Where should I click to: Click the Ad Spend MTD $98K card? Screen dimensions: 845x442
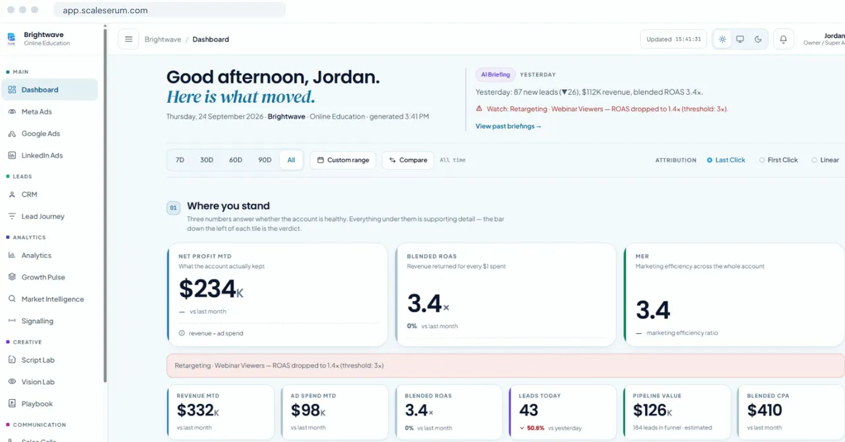pos(335,412)
